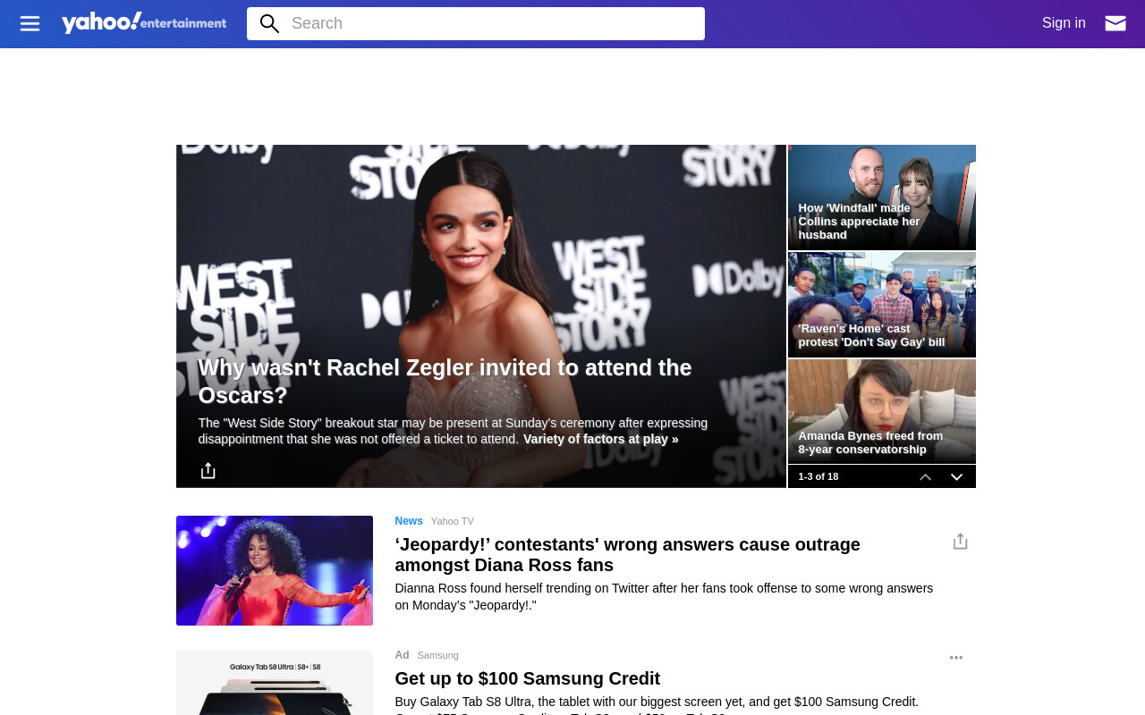Open Yahoo Mail envelope icon
Screen dimensions: 1145x715
[1115, 23]
